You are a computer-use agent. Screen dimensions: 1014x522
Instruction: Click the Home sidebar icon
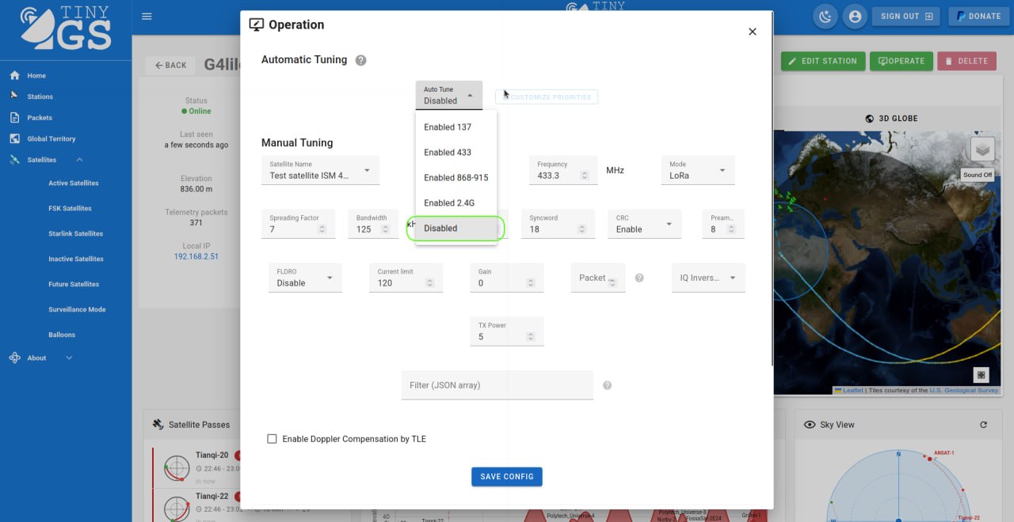click(x=14, y=76)
